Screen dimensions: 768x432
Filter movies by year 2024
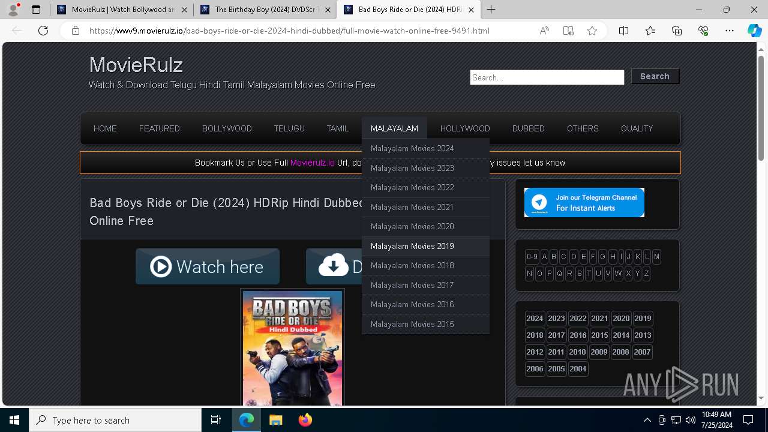point(535,319)
